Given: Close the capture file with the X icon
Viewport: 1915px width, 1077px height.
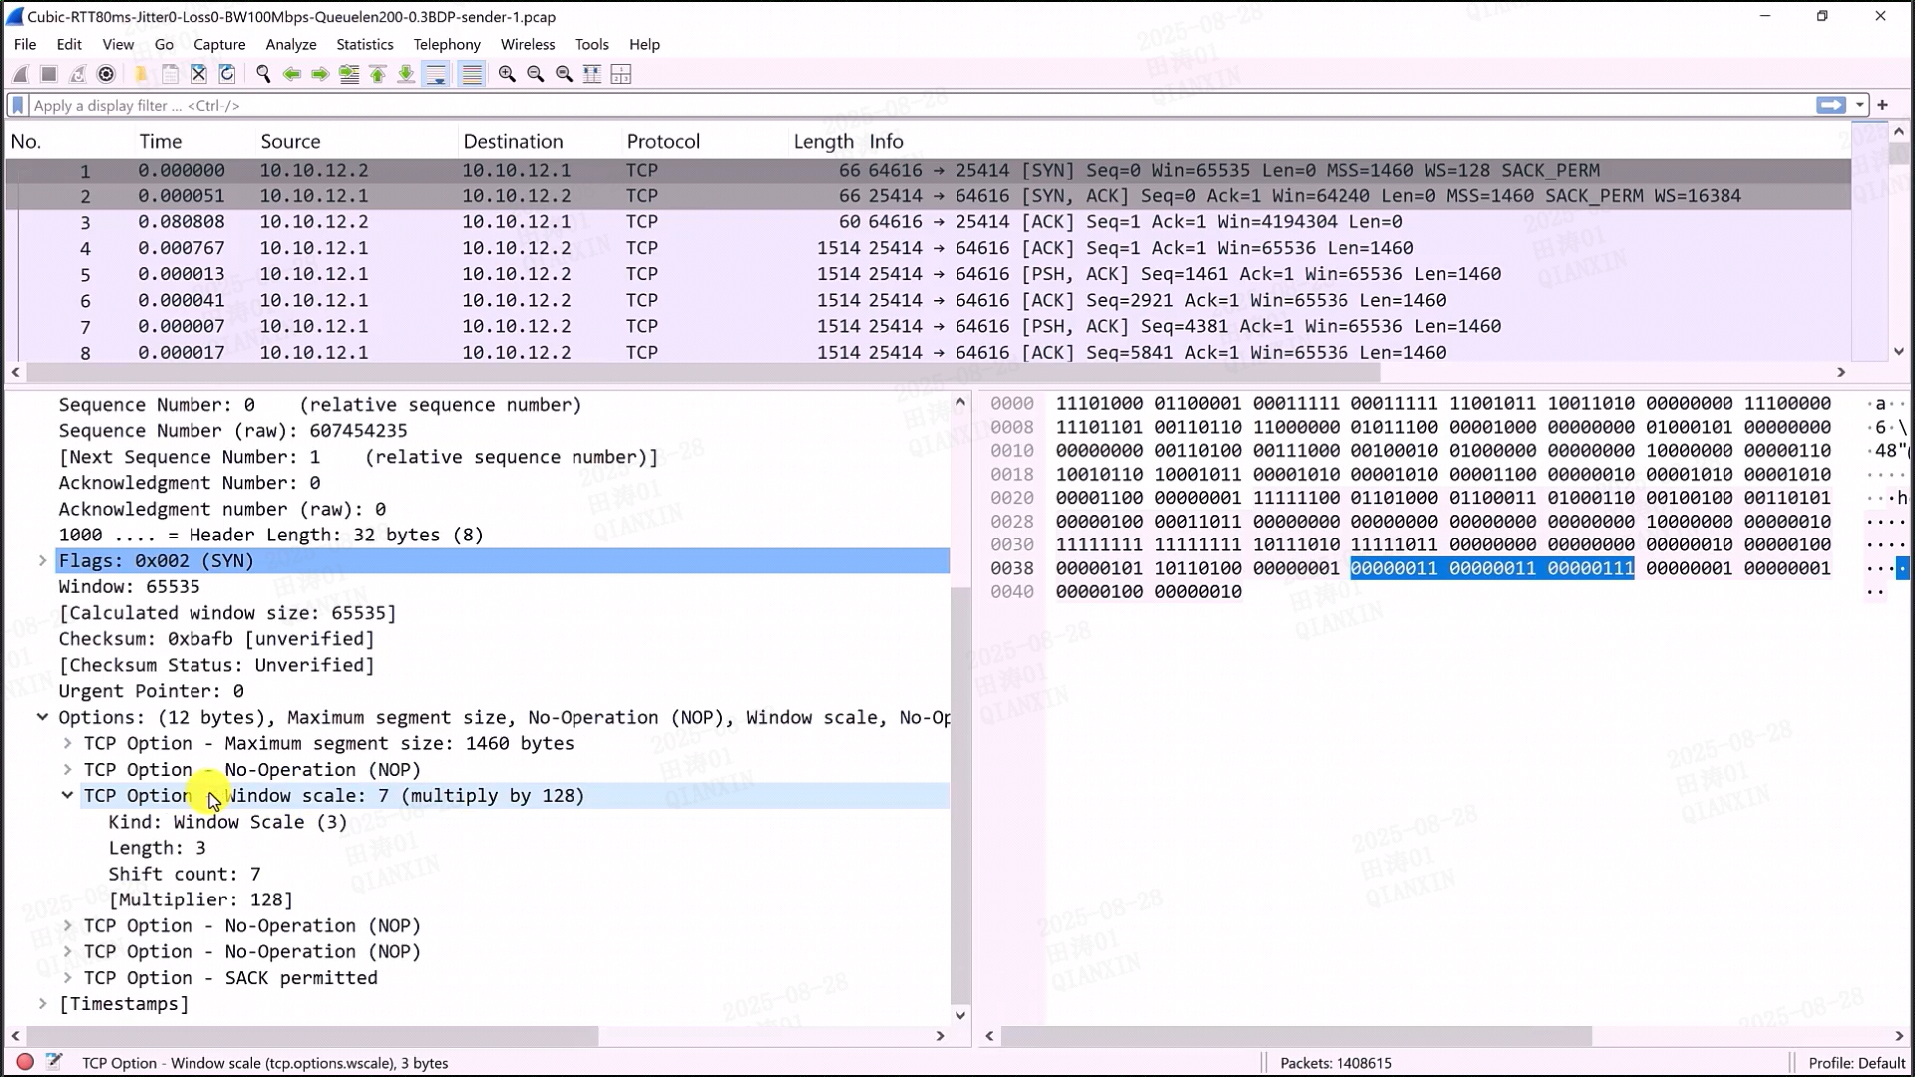Looking at the screenshot, I should point(198,74).
